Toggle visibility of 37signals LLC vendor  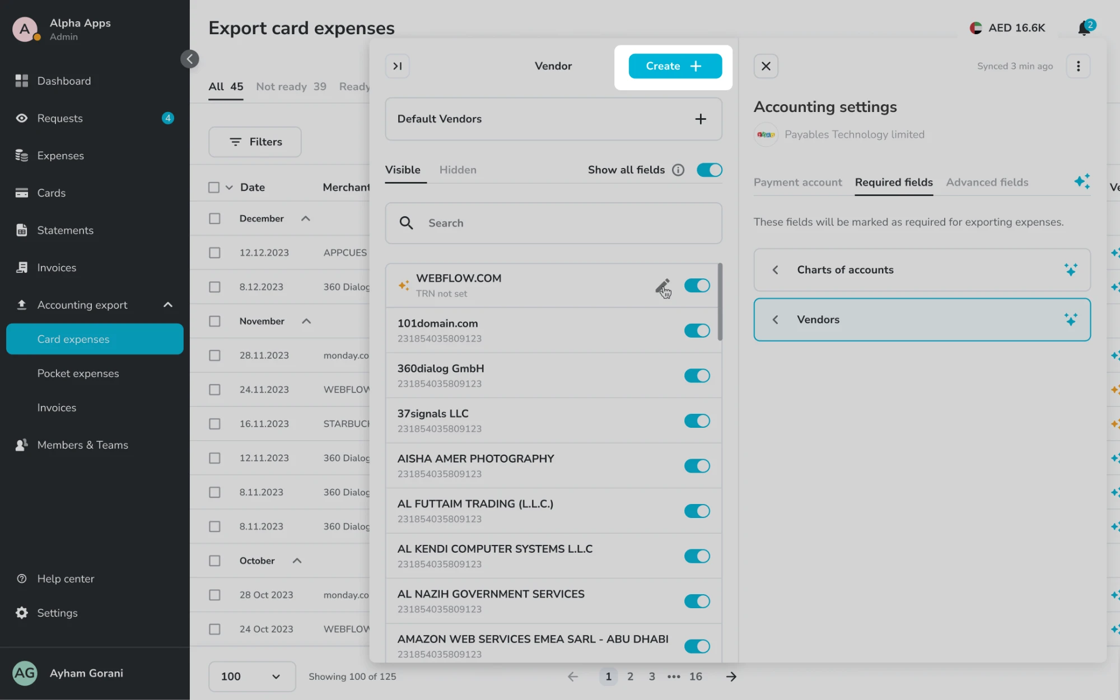coord(697,421)
